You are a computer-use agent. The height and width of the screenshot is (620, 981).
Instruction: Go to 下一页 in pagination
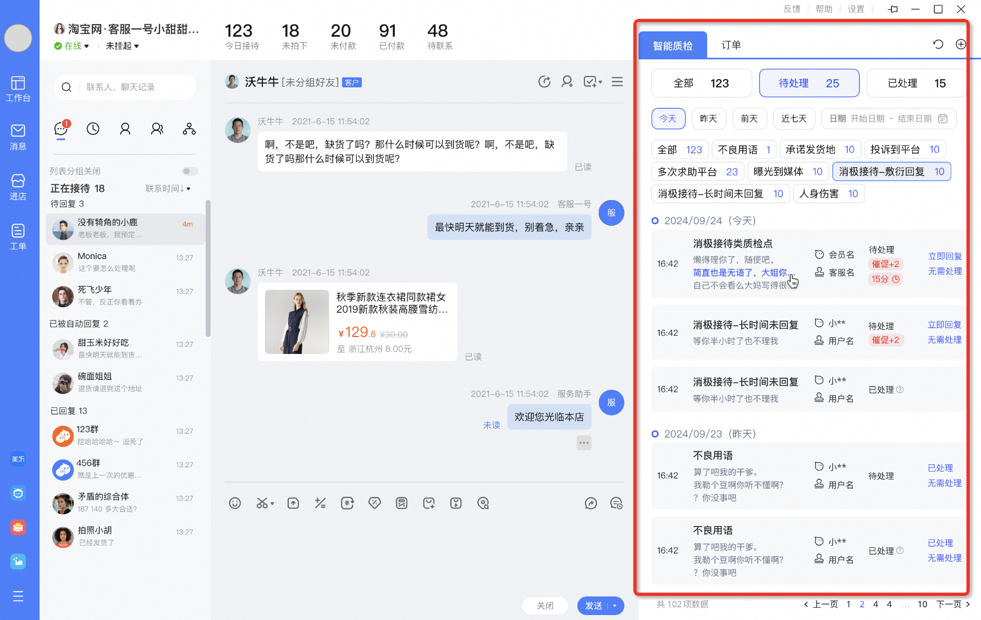(x=953, y=604)
